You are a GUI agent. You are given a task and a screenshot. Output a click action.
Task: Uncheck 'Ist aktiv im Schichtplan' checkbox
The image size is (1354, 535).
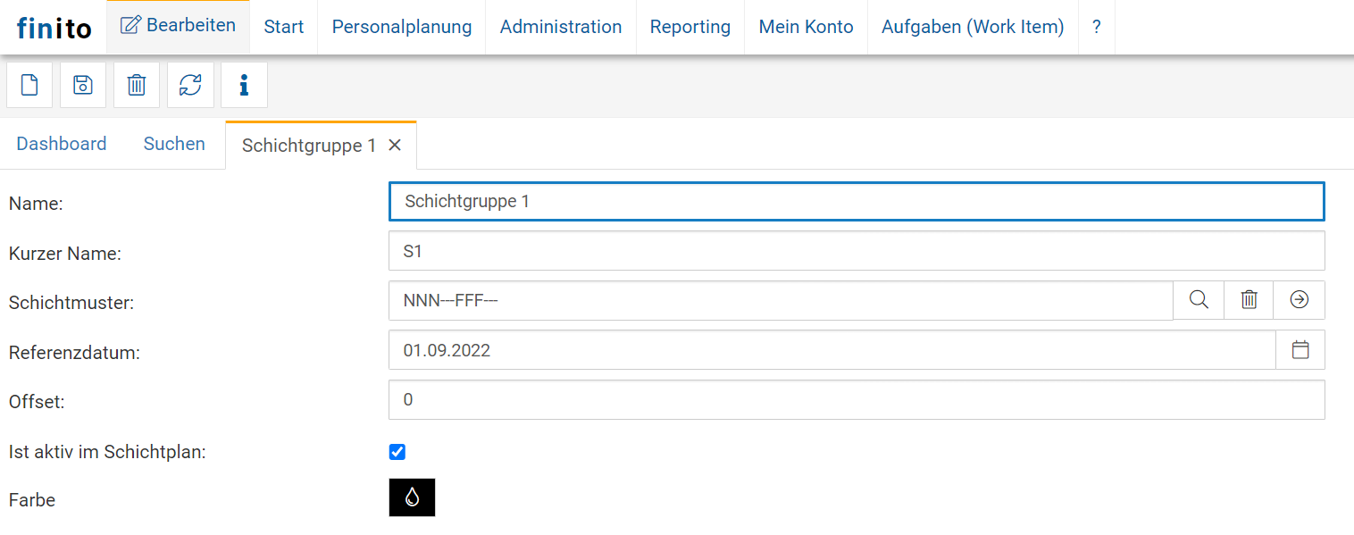pos(397,452)
